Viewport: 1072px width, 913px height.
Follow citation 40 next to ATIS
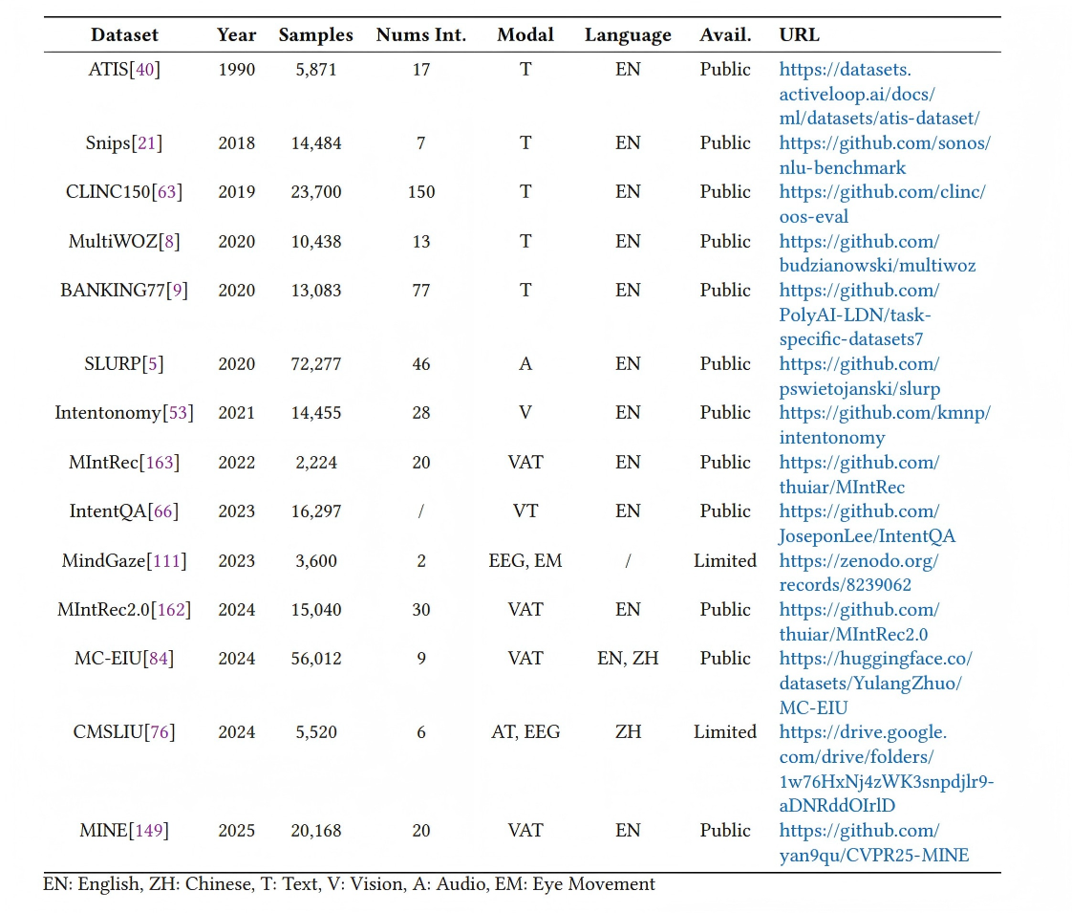(x=144, y=70)
